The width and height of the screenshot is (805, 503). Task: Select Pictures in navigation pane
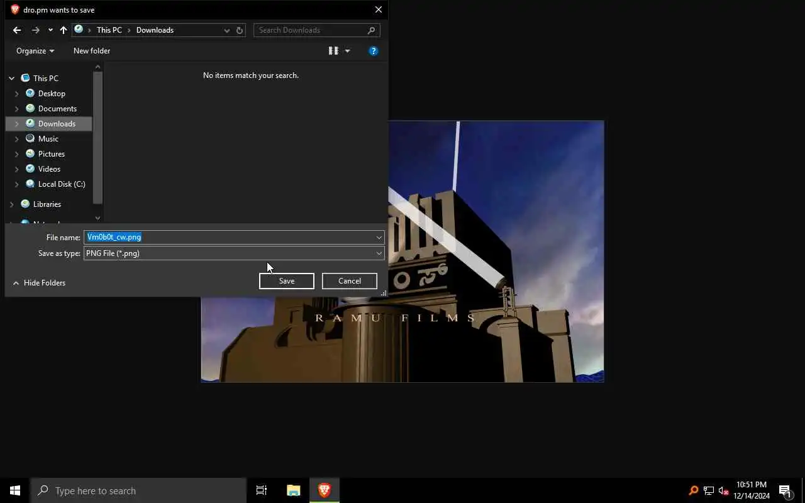[51, 154]
